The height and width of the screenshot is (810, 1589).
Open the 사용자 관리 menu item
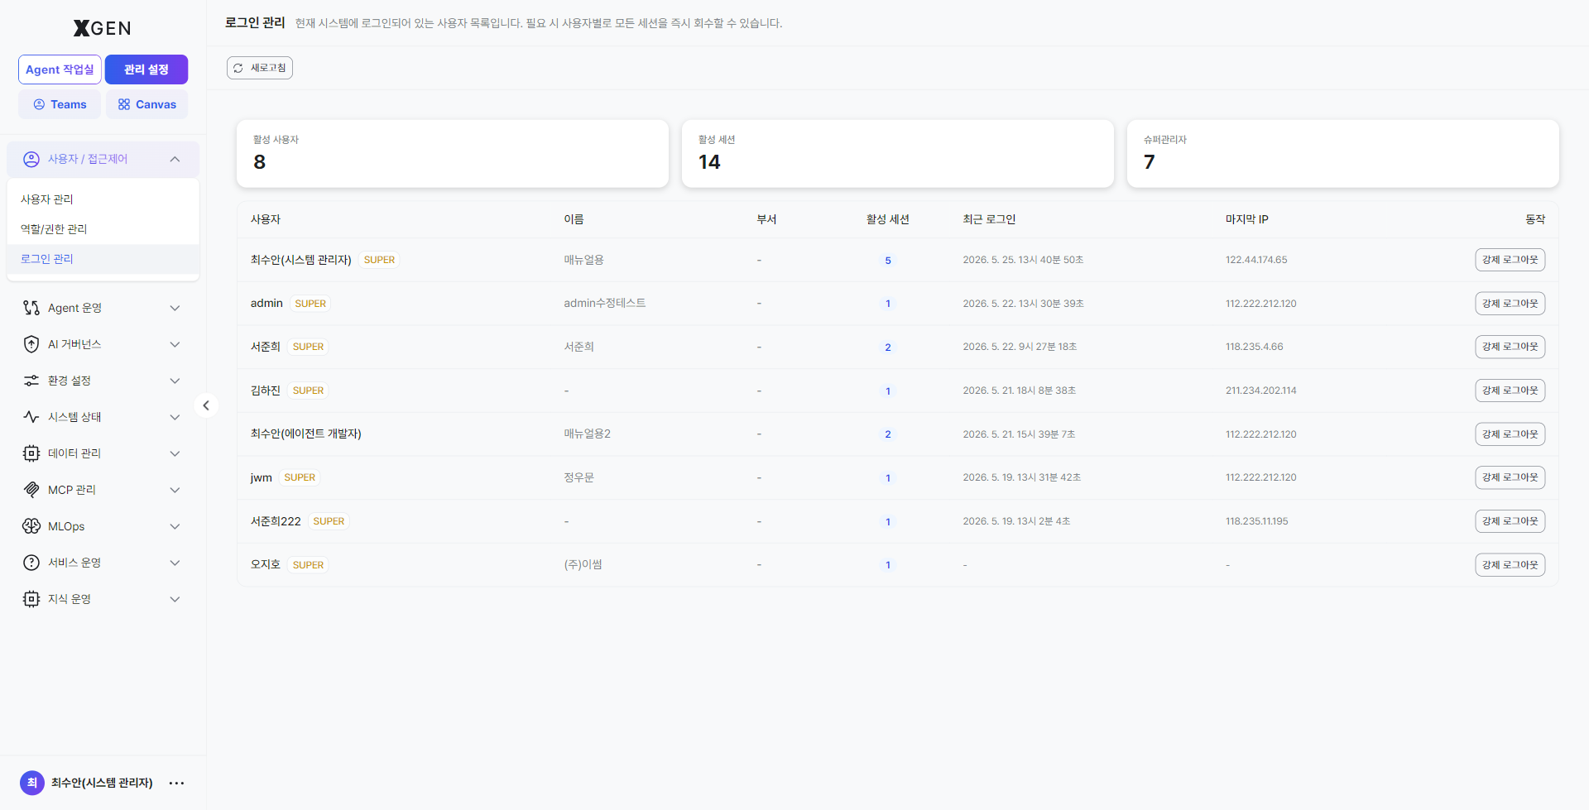103,199
